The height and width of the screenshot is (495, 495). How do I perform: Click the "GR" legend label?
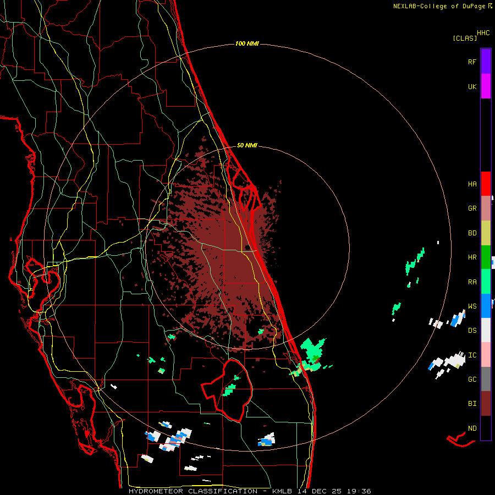[x=472, y=208]
